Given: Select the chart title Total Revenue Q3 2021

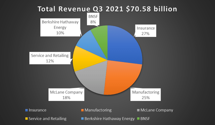Looking at the screenshot, I should tap(107, 9).
